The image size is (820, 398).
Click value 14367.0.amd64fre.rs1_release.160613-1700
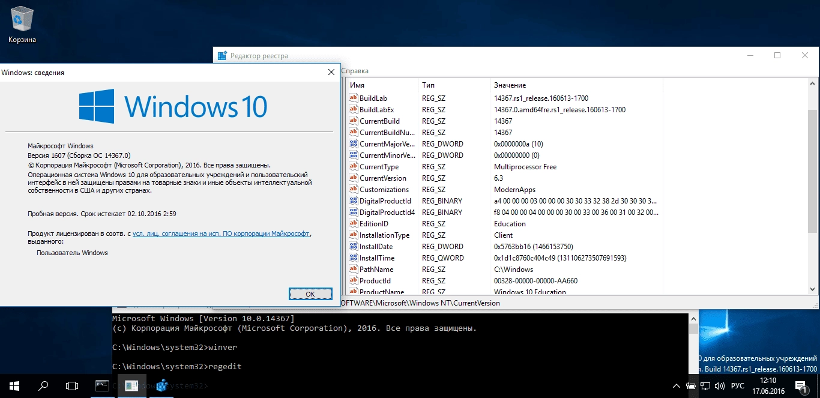click(559, 109)
